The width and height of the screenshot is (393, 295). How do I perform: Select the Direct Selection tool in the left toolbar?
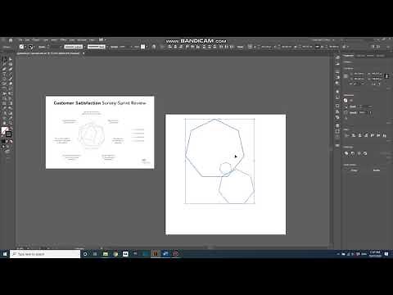(11, 59)
